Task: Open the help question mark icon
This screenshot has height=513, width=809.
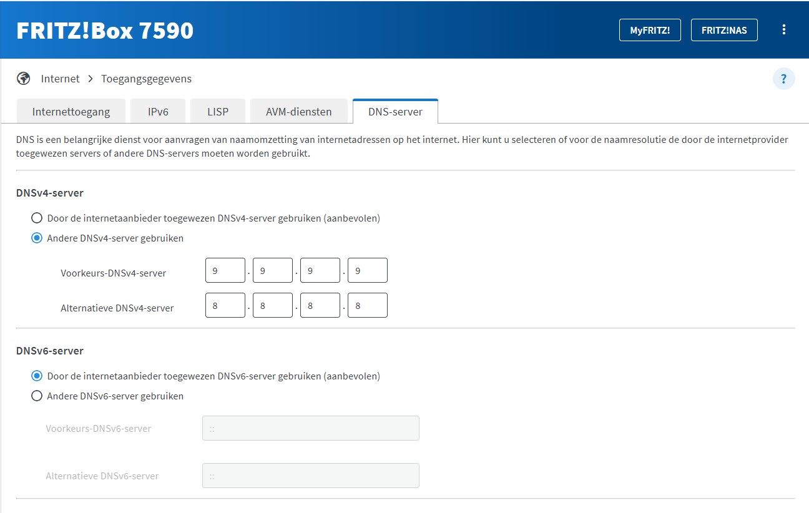Action: click(783, 79)
